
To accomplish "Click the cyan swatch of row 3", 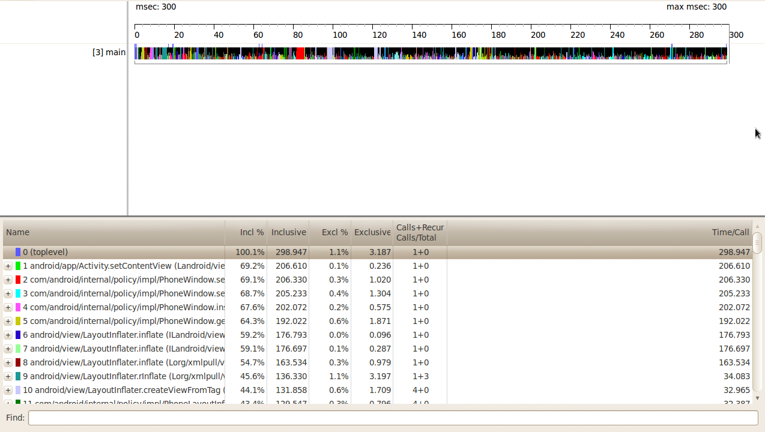I will click(x=18, y=293).
